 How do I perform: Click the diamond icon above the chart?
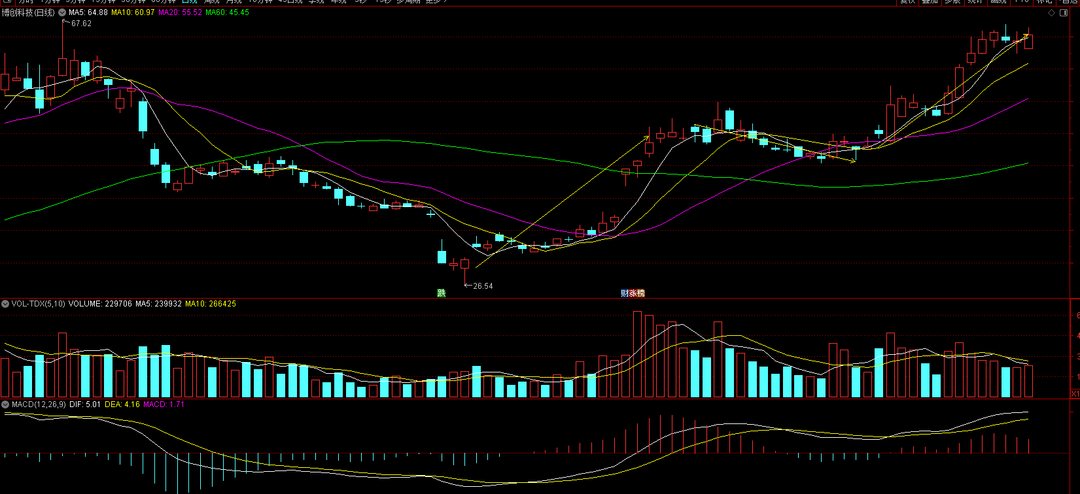click(1052, 12)
